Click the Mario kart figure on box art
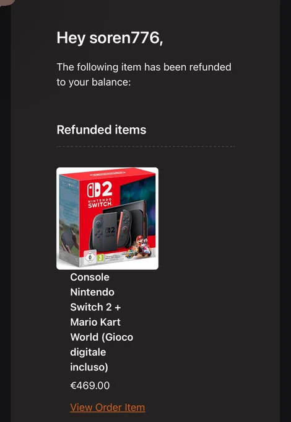Viewport: 291px width, 422px height. 143,246
